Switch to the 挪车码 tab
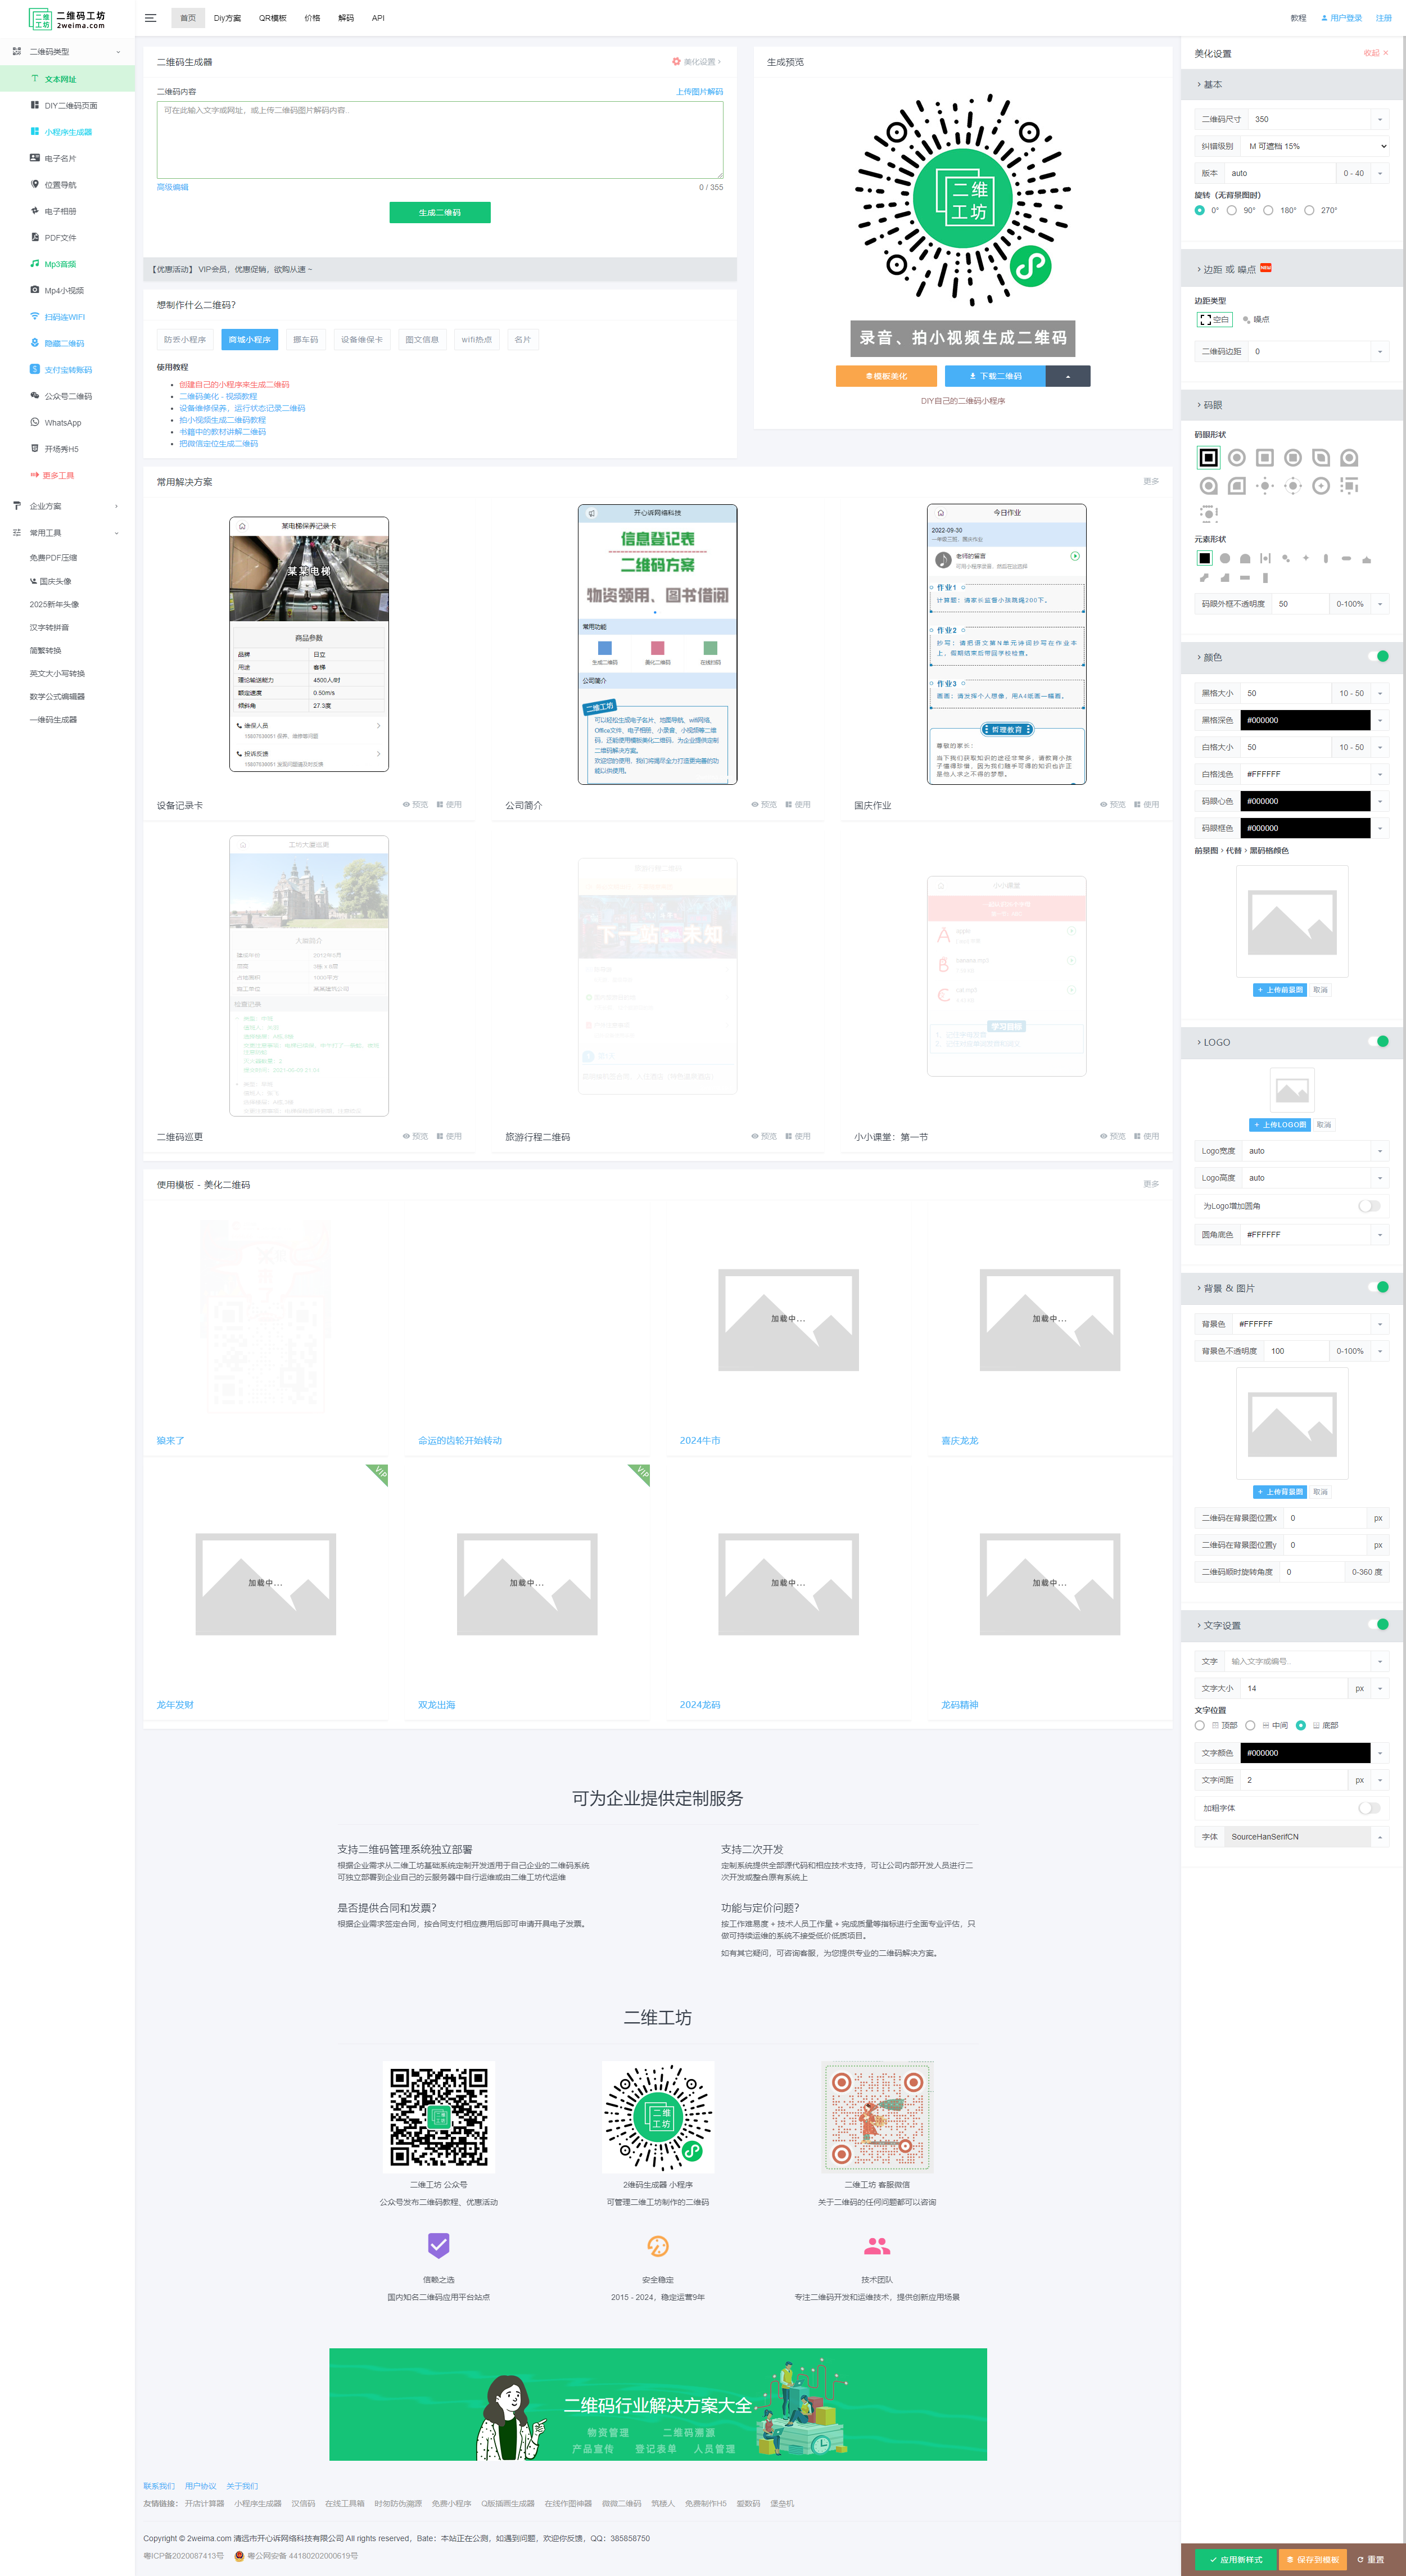This screenshot has height=2576, width=1406. (x=305, y=339)
